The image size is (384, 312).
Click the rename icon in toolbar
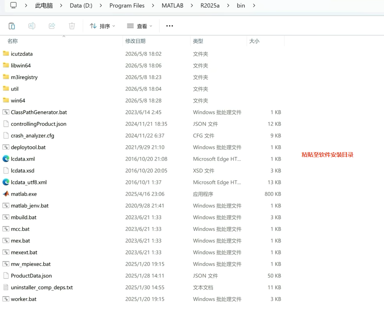pos(32,26)
